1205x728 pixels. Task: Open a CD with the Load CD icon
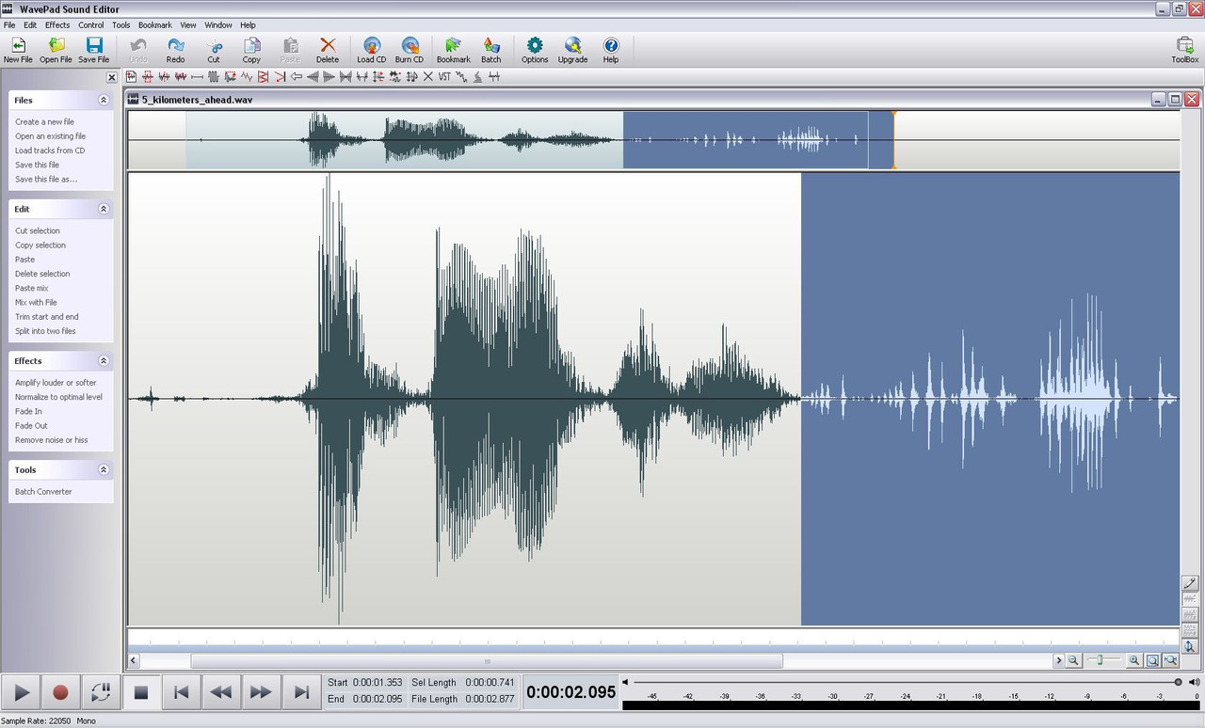point(371,49)
